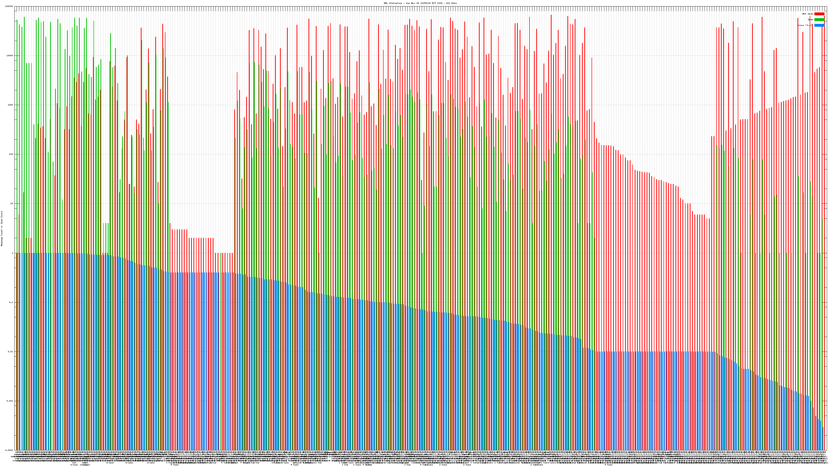
Task: Click the 100000 y-axis tick label
Action: (x=9, y=6)
